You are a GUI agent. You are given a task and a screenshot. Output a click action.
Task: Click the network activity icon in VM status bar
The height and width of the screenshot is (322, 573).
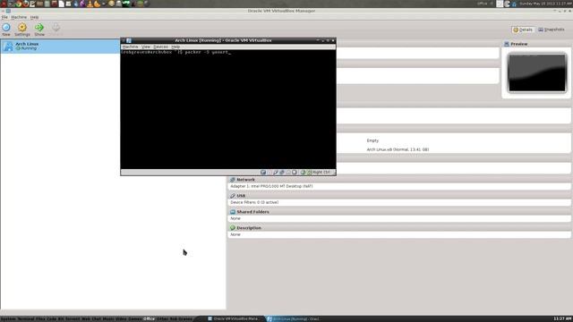pos(282,173)
